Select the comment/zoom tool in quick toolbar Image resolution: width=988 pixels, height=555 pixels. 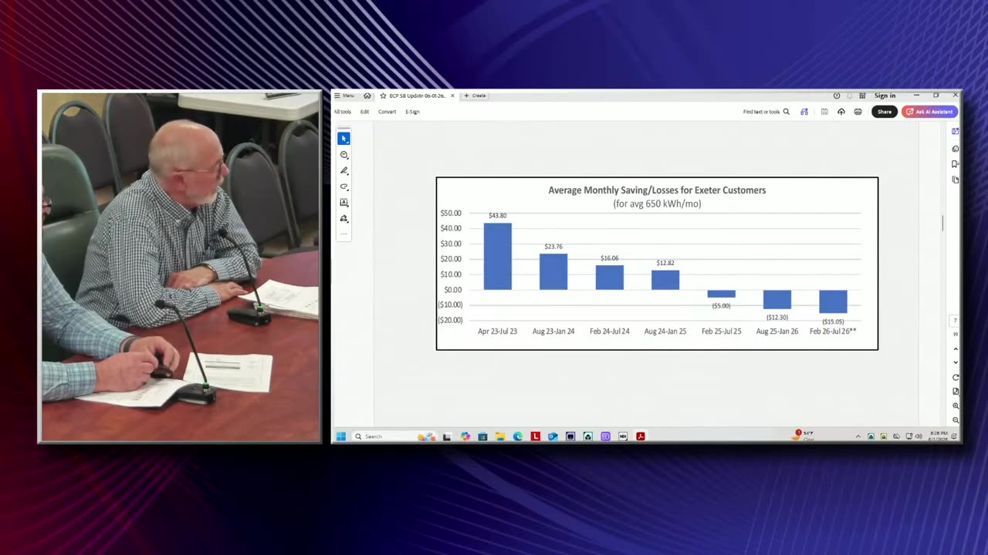coord(344,155)
